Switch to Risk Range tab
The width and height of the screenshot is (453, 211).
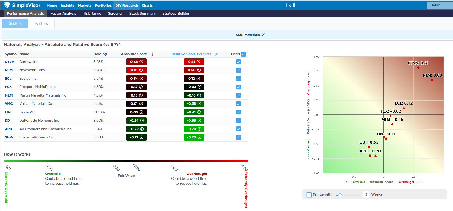coord(92,13)
